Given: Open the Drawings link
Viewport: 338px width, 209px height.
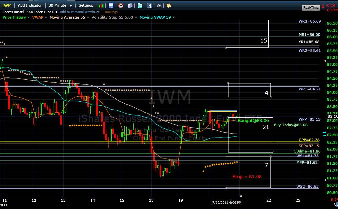Looking at the screenshot, I should pyautogui.click(x=111, y=12).
